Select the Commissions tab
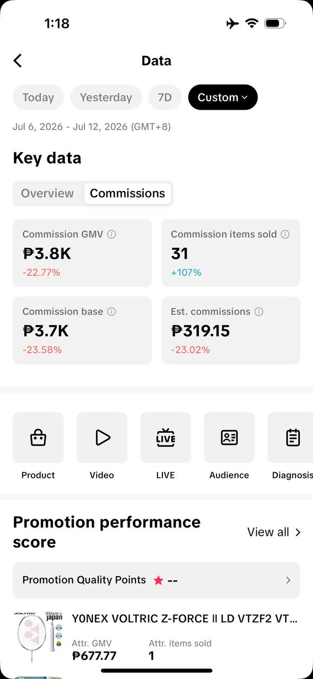The width and height of the screenshot is (313, 679). point(127,193)
